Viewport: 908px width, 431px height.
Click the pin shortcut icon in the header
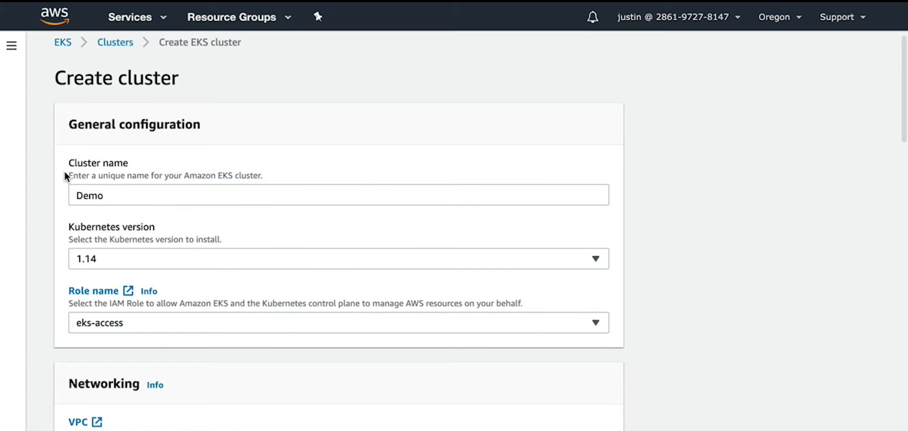(318, 16)
